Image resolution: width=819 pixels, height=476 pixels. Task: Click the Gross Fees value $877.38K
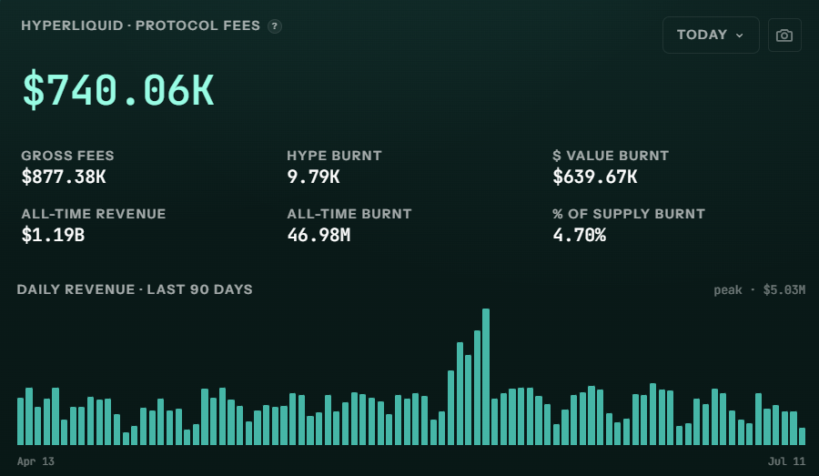pos(64,177)
